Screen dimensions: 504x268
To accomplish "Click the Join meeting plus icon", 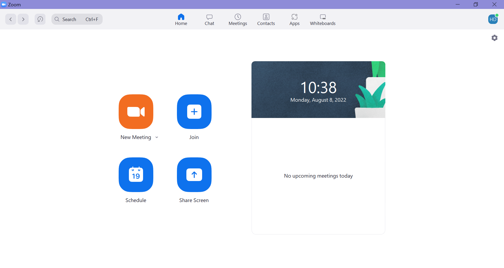I will pyautogui.click(x=194, y=112).
